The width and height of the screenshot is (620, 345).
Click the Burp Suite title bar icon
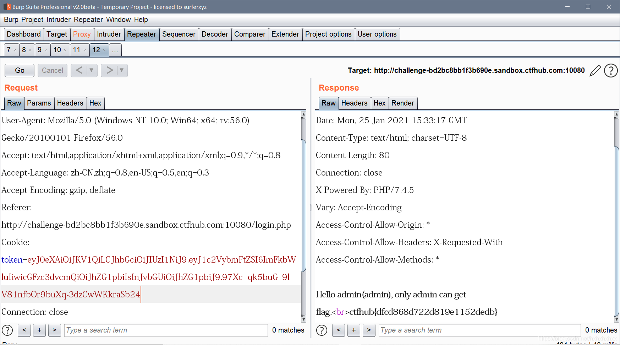[7, 7]
